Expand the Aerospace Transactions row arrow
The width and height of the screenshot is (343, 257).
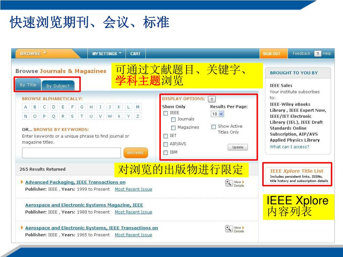tap(22, 228)
